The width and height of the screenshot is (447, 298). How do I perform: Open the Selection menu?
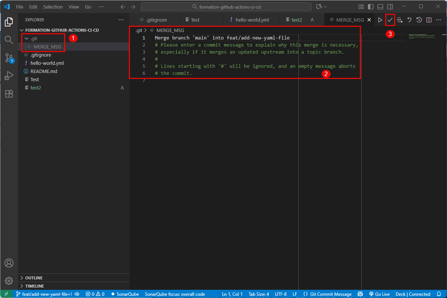pyautogui.click(x=53, y=7)
